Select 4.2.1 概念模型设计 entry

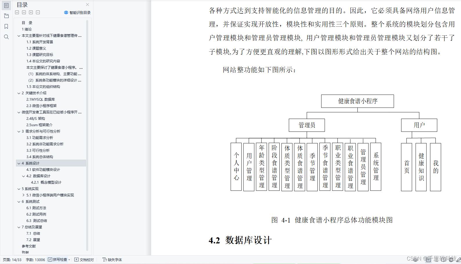tap(46, 182)
